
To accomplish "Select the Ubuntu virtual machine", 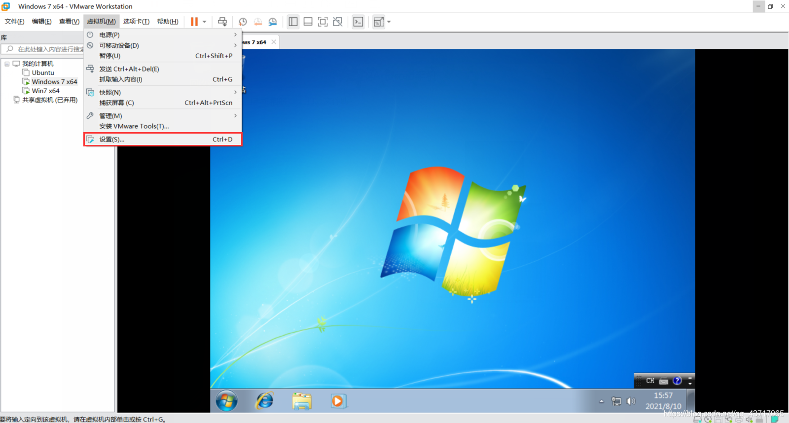I will [x=43, y=72].
